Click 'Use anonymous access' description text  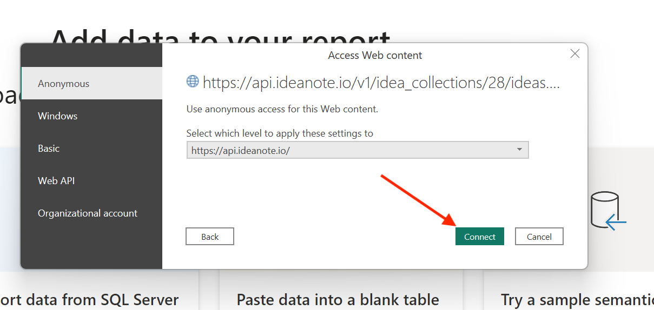point(282,109)
